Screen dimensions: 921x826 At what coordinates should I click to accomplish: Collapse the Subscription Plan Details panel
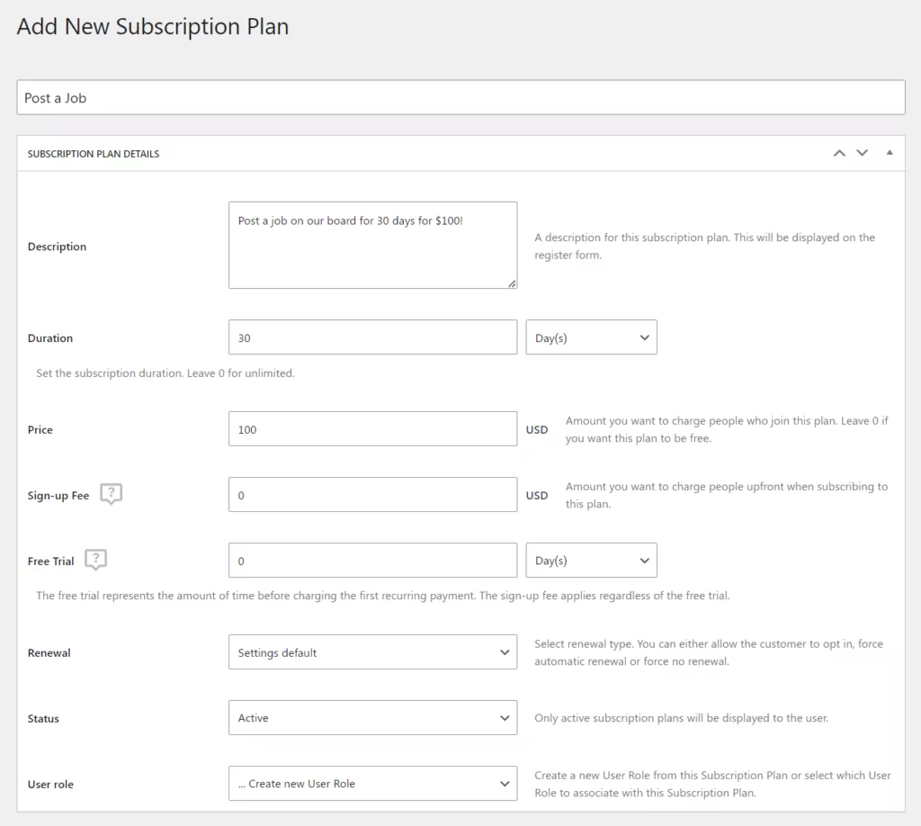890,153
